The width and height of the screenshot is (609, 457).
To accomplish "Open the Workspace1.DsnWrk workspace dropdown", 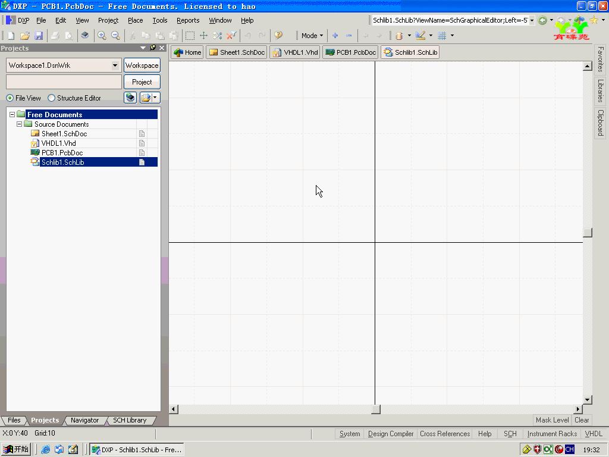I will click(115, 65).
